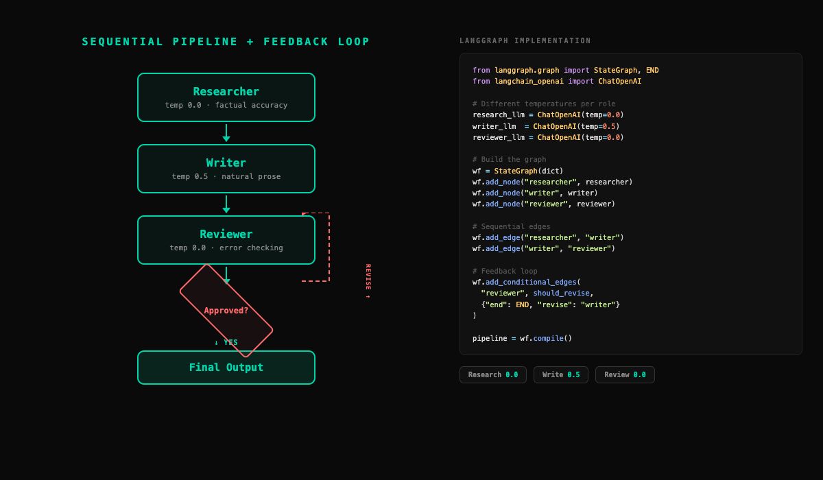Click the YES arrow label
Screen dimensions: 823x480
tap(226, 342)
